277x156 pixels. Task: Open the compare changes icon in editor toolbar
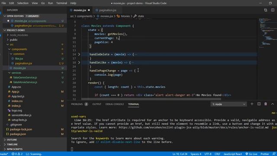point(265,10)
